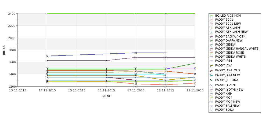Click the PADDY SONA legend marker
The width and height of the screenshot is (262, 115).
pos(211,110)
